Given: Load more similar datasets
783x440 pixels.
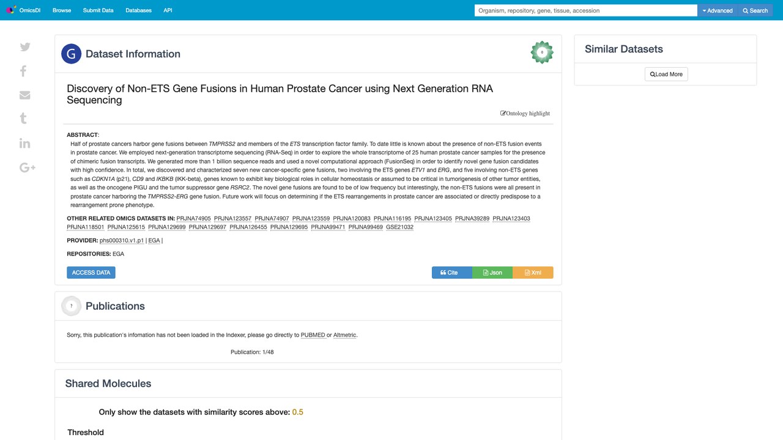Looking at the screenshot, I should (x=666, y=75).
